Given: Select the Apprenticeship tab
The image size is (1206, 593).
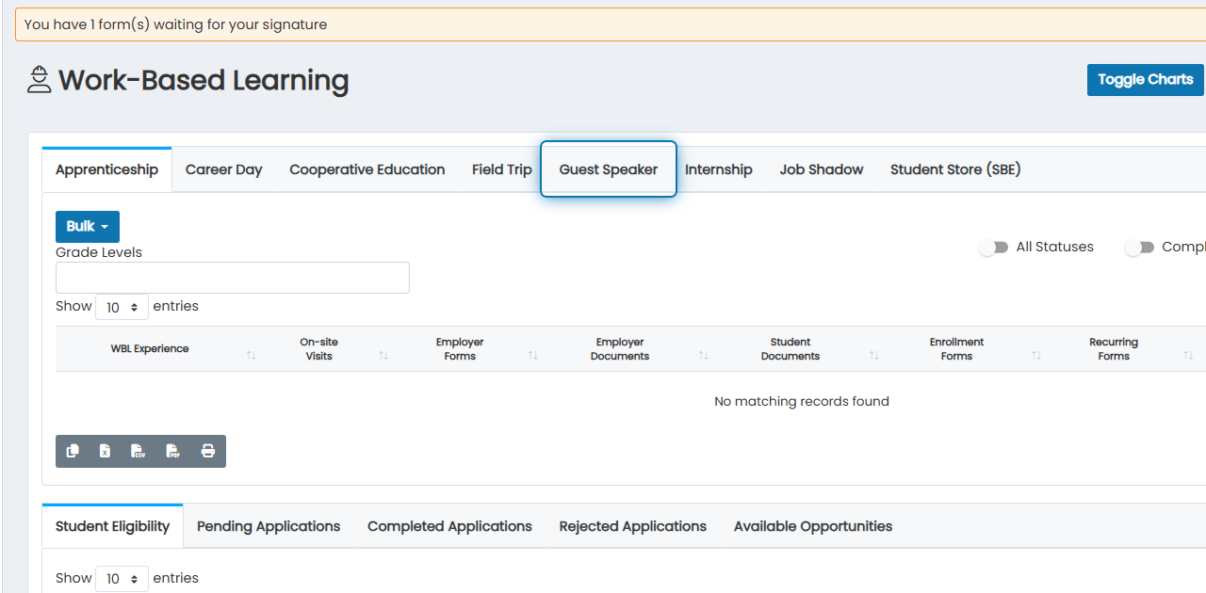Looking at the screenshot, I should click(106, 169).
